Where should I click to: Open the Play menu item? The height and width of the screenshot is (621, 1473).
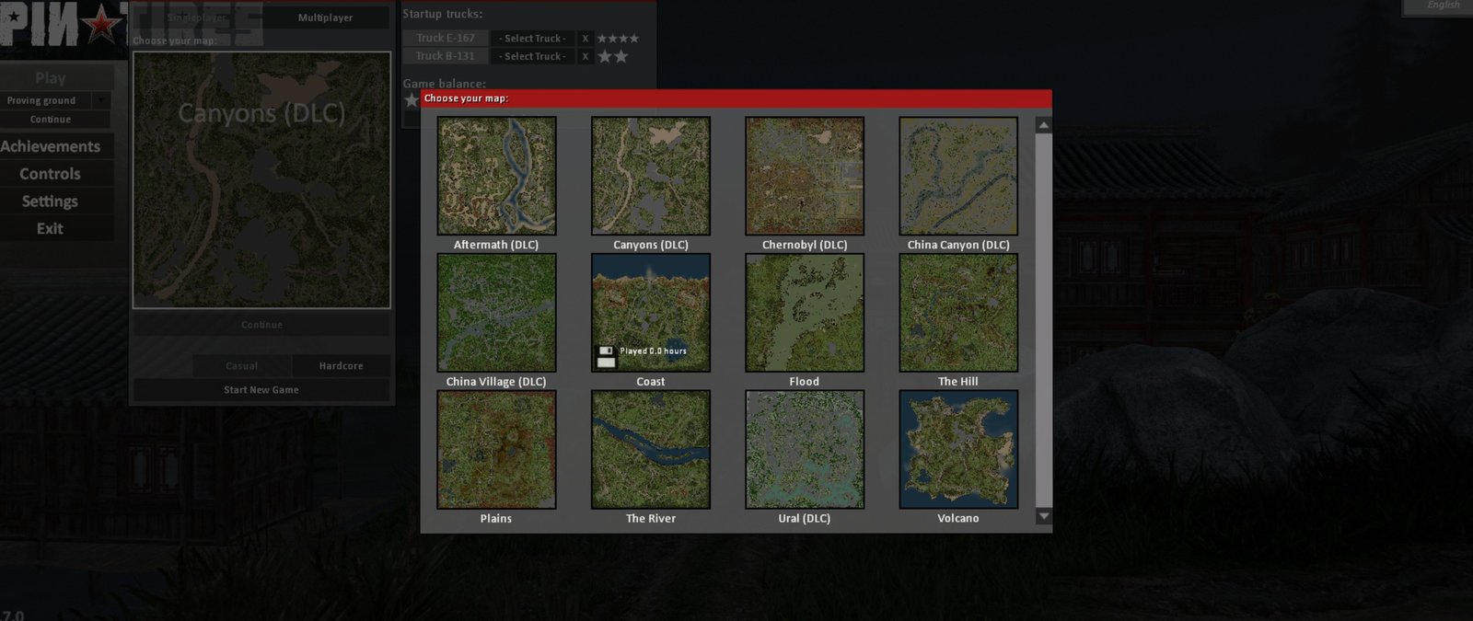pyautogui.click(x=51, y=78)
